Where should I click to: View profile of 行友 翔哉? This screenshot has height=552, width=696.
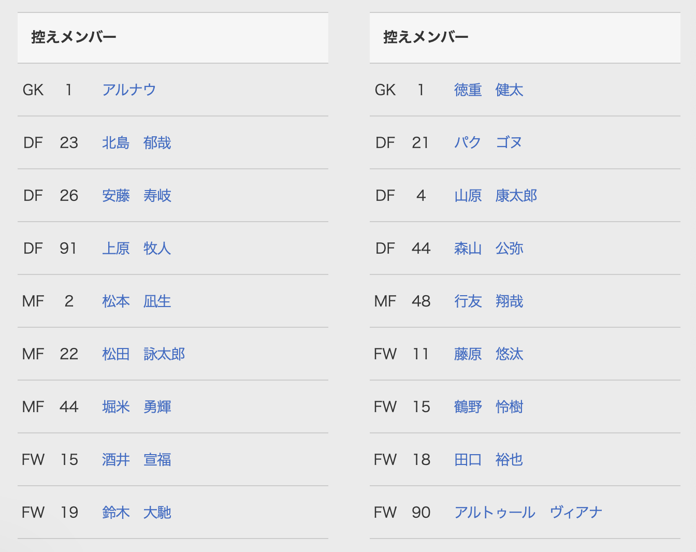[x=489, y=301]
